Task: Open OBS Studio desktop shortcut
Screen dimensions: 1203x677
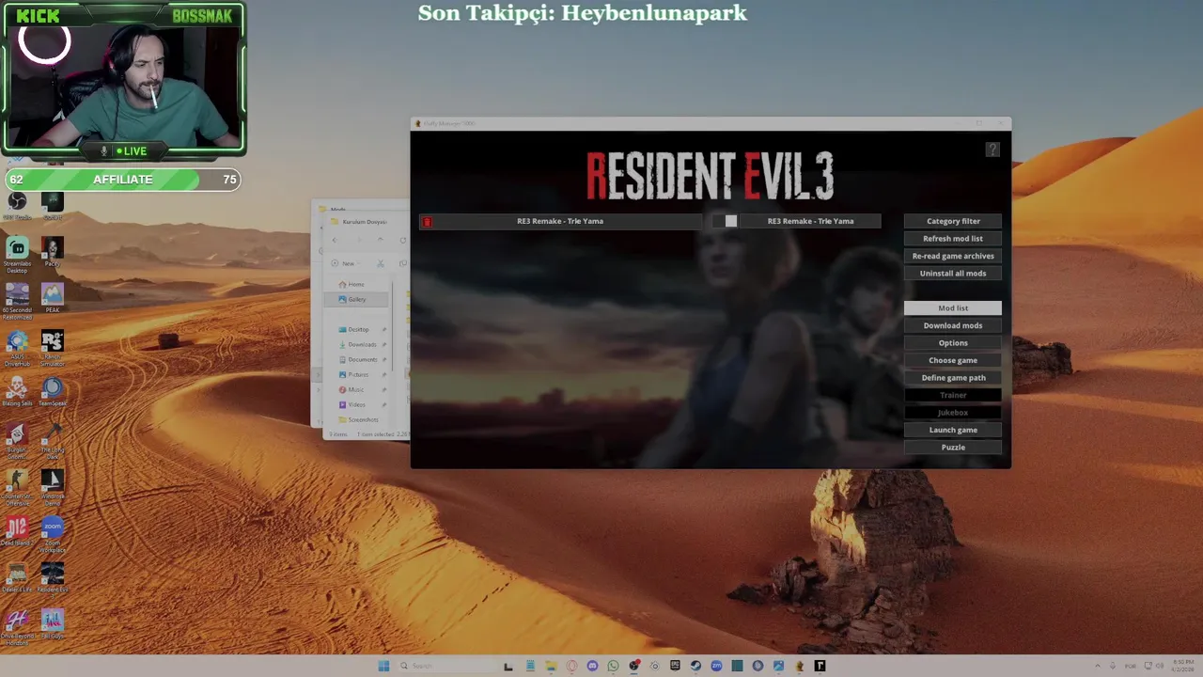Action: (17, 204)
